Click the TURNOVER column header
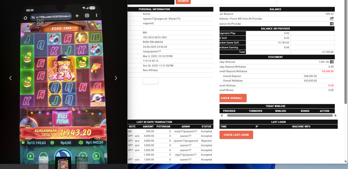The height and width of the screenshot is (169, 348). (x=255, y=111)
